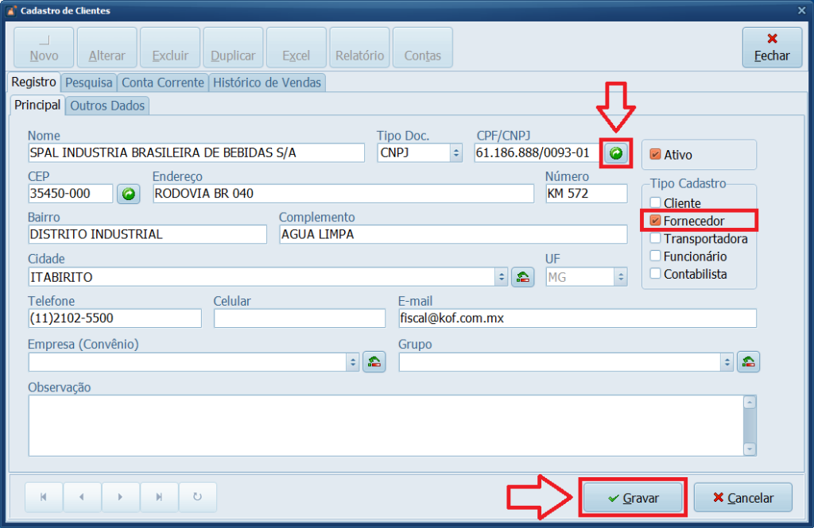This screenshot has height=528, width=814.
Task: Click the Relatório toolbar button
Action: [360, 48]
